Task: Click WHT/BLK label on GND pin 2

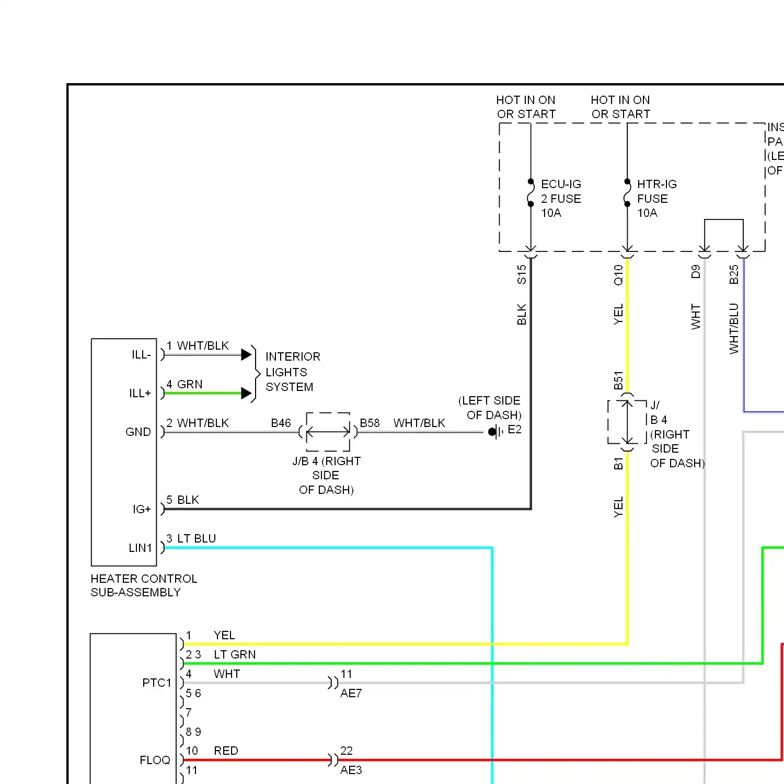Action: (x=203, y=423)
